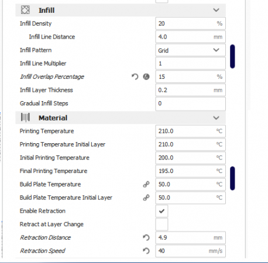Click the Infill section crosshatch icon
This screenshot has width=268, height=263.
25,10
